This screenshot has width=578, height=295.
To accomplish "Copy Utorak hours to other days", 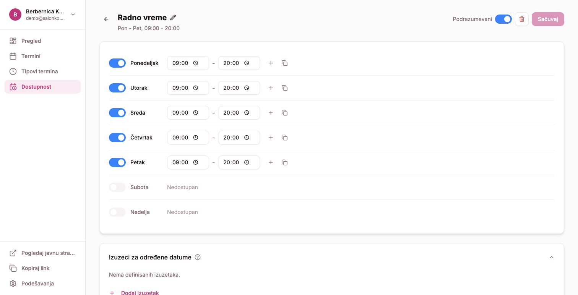I will coord(284,88).
